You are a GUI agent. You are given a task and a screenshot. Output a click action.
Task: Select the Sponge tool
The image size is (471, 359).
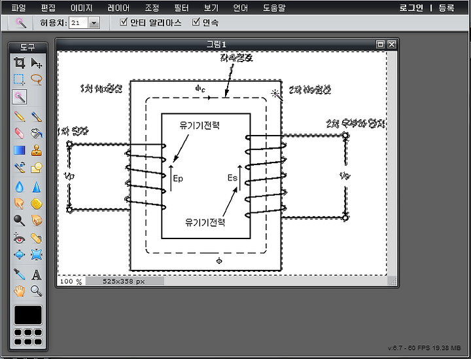click(x=37, y=204)
